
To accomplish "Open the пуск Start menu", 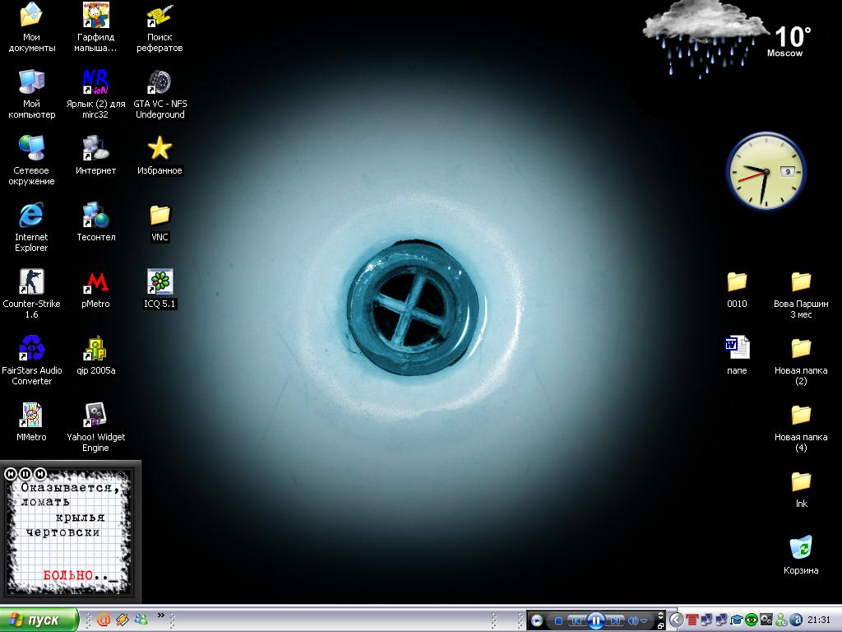I will click(x=39, y=620).
